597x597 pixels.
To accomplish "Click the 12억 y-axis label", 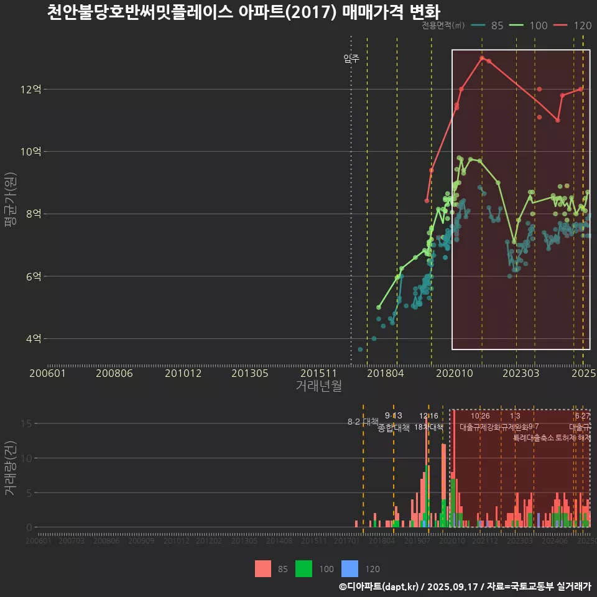I will pyautogui.click(x=31, y=90).
